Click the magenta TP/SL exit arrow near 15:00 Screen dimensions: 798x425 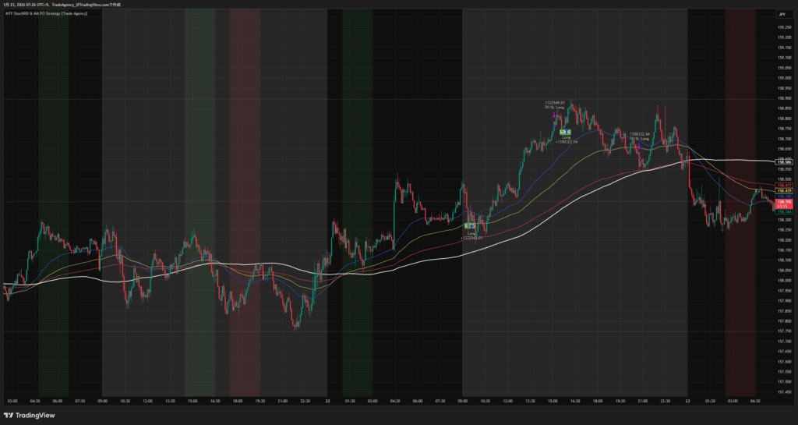click(x=553, y=116)
